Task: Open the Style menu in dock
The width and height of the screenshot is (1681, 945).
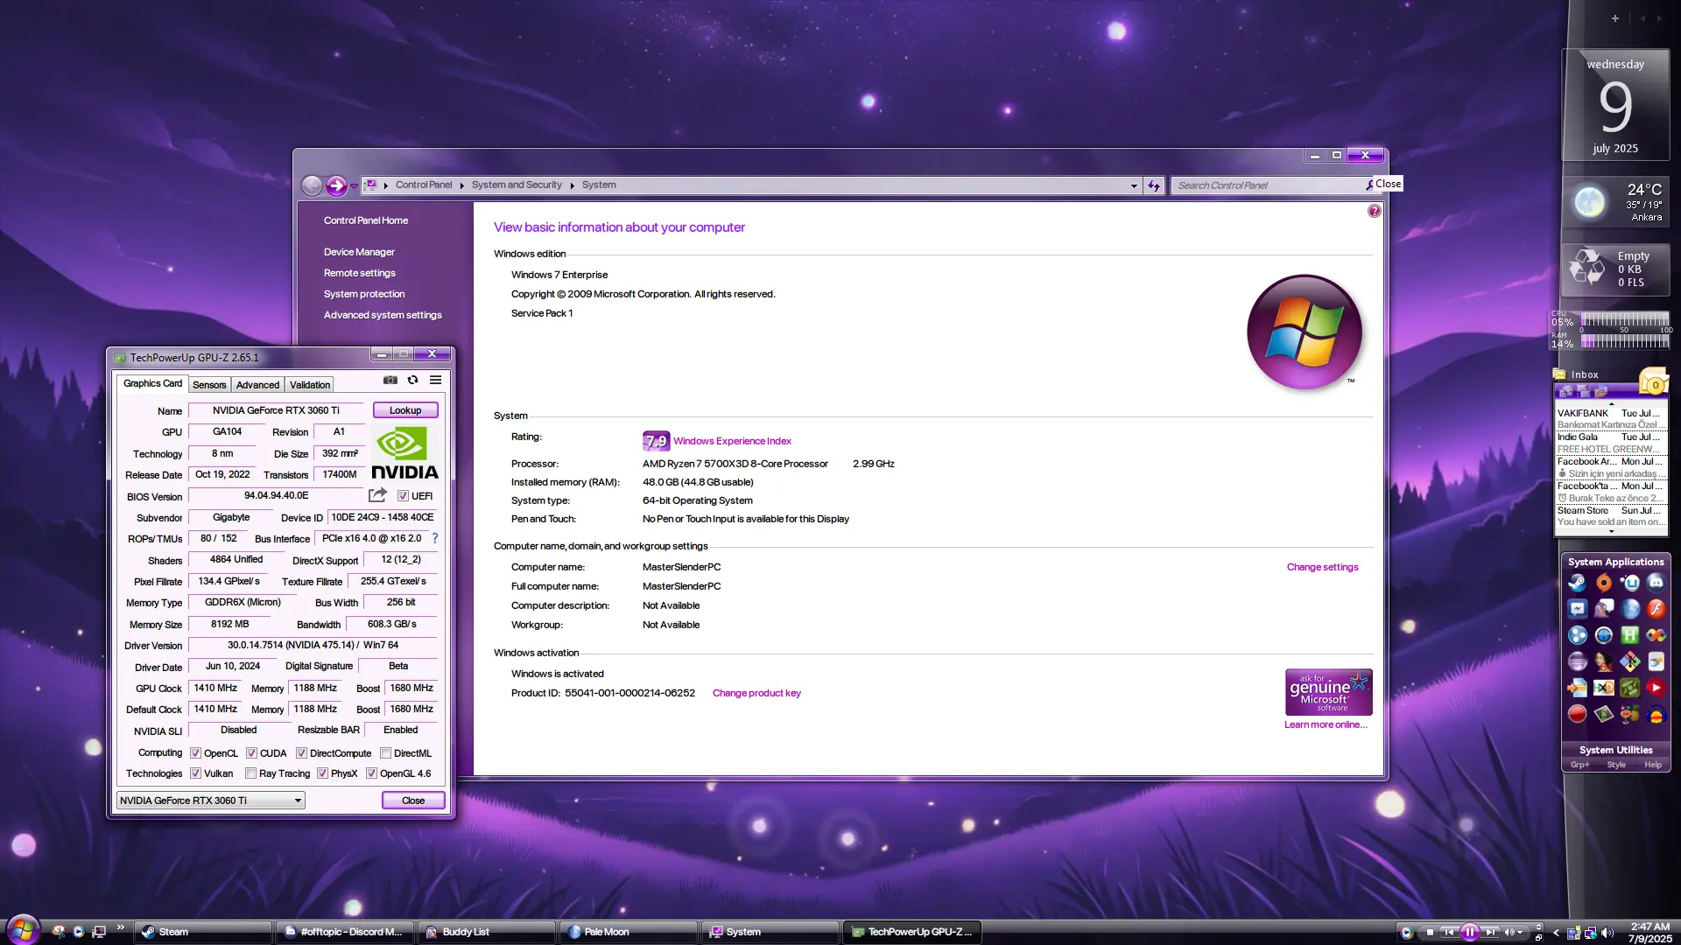Action: pyautogui.click(x=1616, y=765)
